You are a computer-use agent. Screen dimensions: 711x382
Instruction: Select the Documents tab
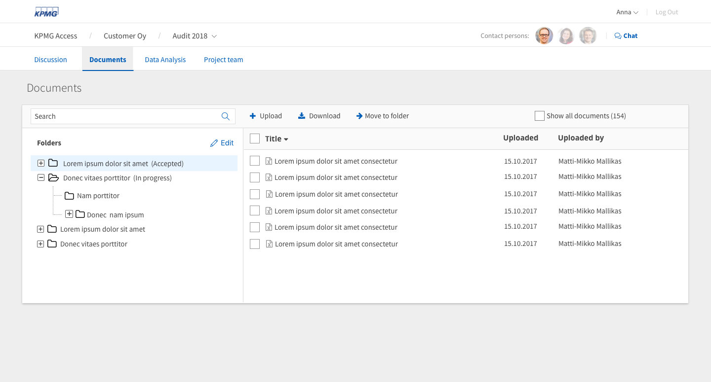[x=108, y=59]
